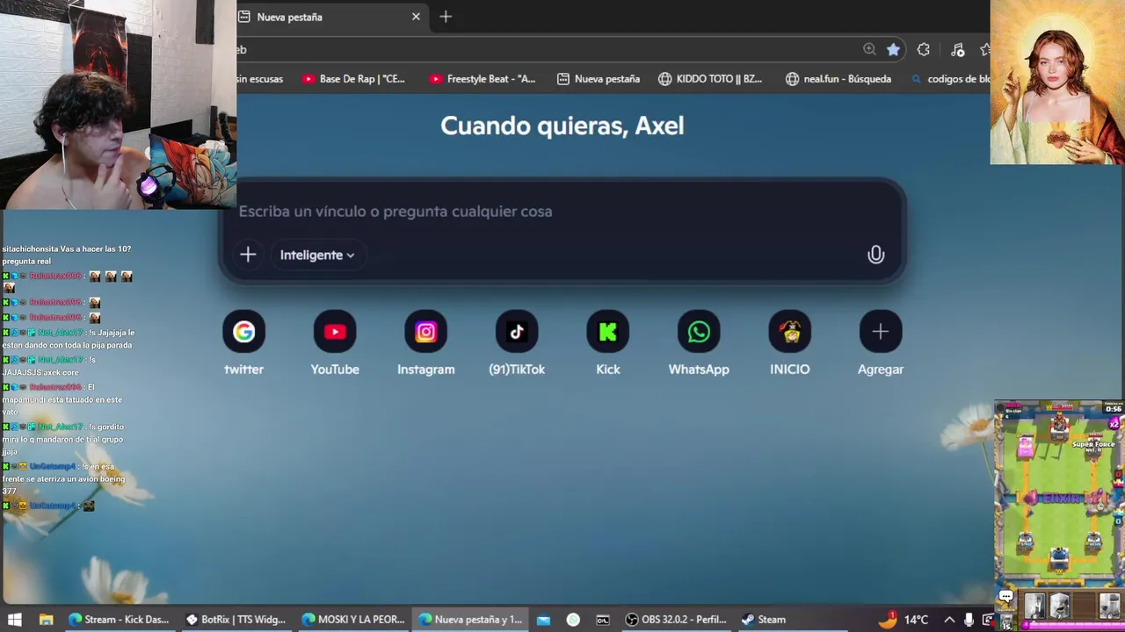Open the 14°C weather widget
The image size is (1125, 632).
(x=903, y=620)
